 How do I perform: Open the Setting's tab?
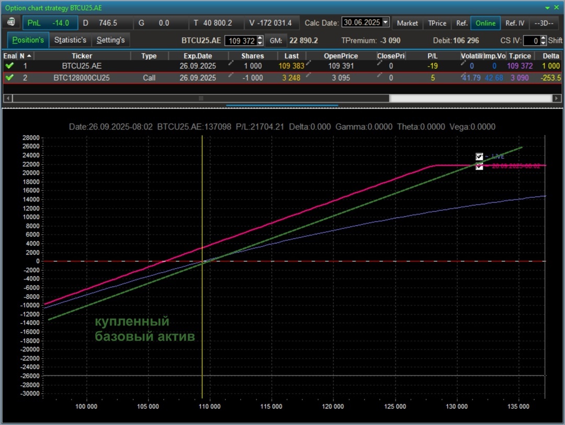[110, 40]
